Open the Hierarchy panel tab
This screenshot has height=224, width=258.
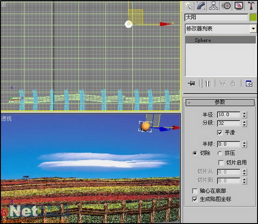214,6
